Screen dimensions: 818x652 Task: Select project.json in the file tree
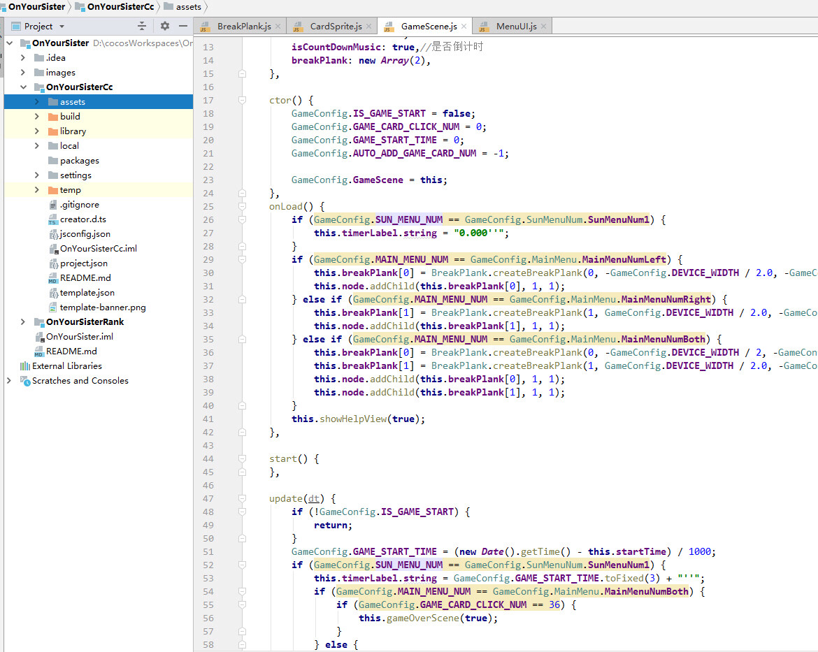(x=83, y=263)
